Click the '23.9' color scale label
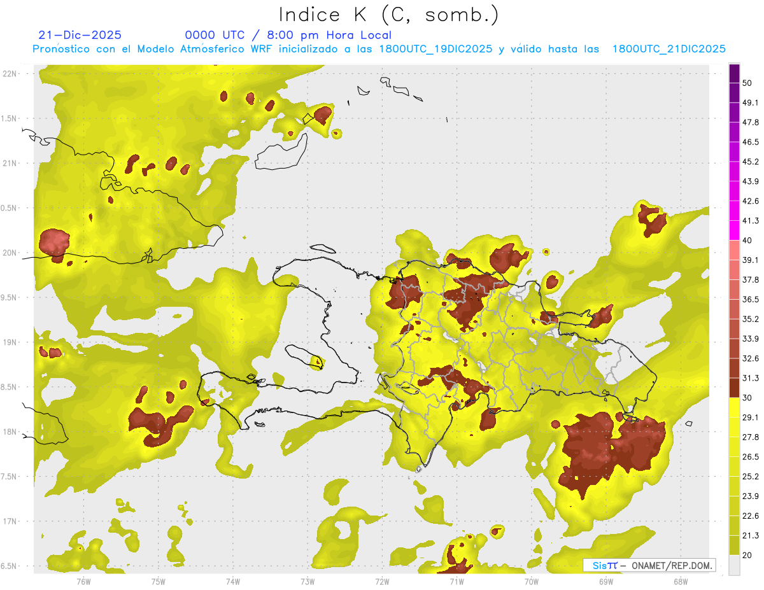The width and height of the screenshot is (764, 590). tap(750, 496)
